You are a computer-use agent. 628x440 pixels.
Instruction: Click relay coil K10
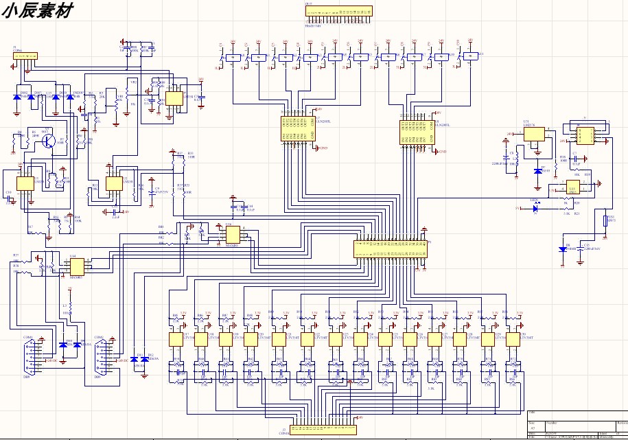[x=441, y=57]
